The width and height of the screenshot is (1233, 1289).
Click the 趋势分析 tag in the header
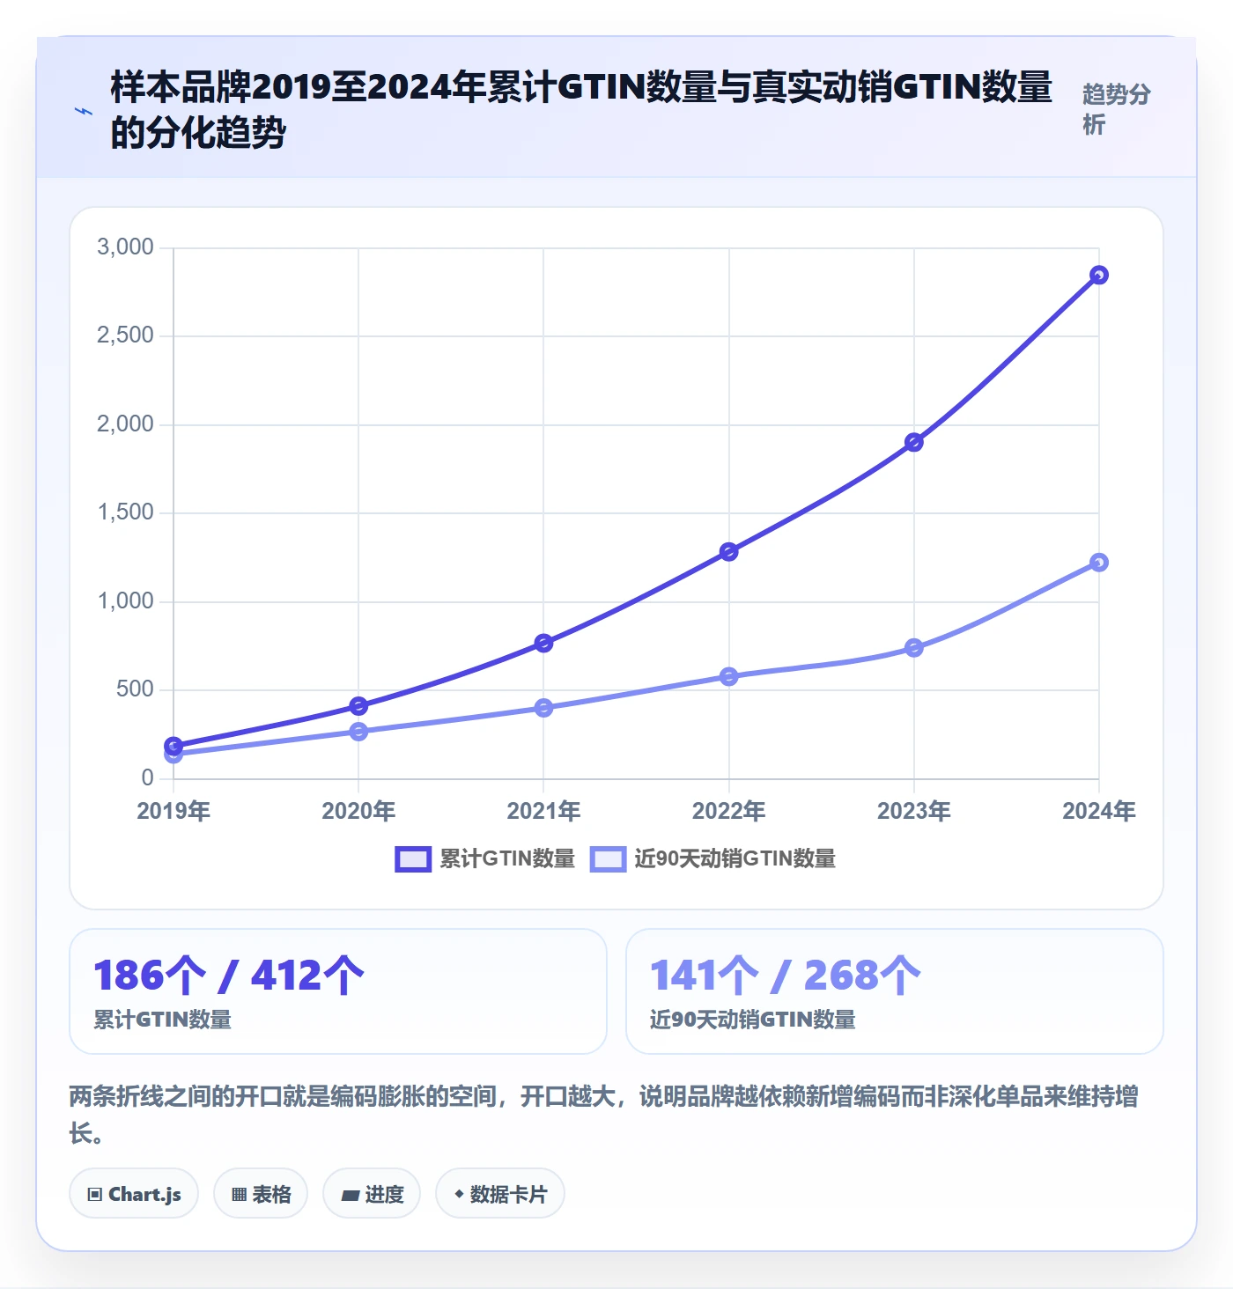coord(1117,109)
